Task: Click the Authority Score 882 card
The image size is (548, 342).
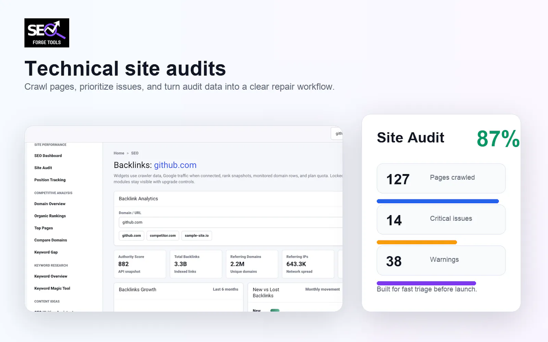Action: (140, 264)
